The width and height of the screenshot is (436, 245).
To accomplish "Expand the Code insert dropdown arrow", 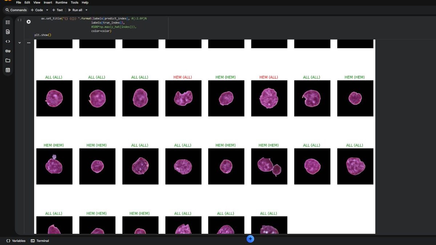I will point(47,10).
